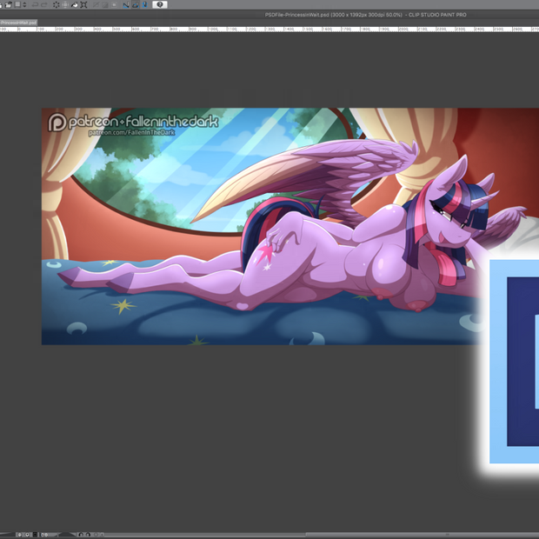
Task: Toggle Snap to Grid in the command bar
Action: coord(144,4)
